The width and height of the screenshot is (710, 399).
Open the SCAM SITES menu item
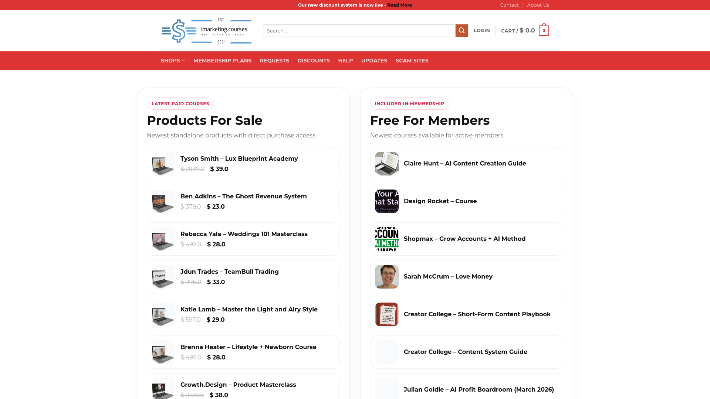point(412,61)
